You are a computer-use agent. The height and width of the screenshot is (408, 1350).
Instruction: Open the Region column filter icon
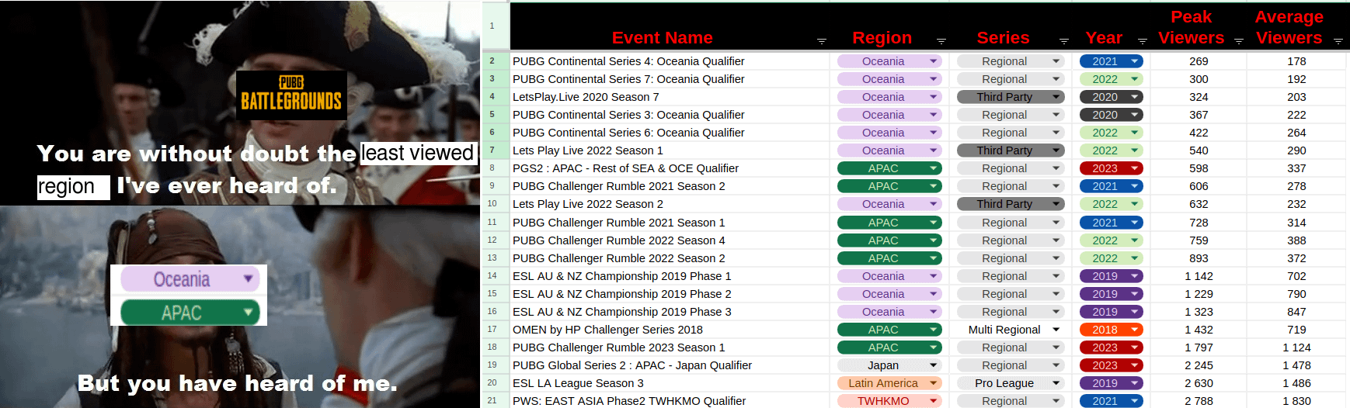pyautogui.click(x=941, y=41)
